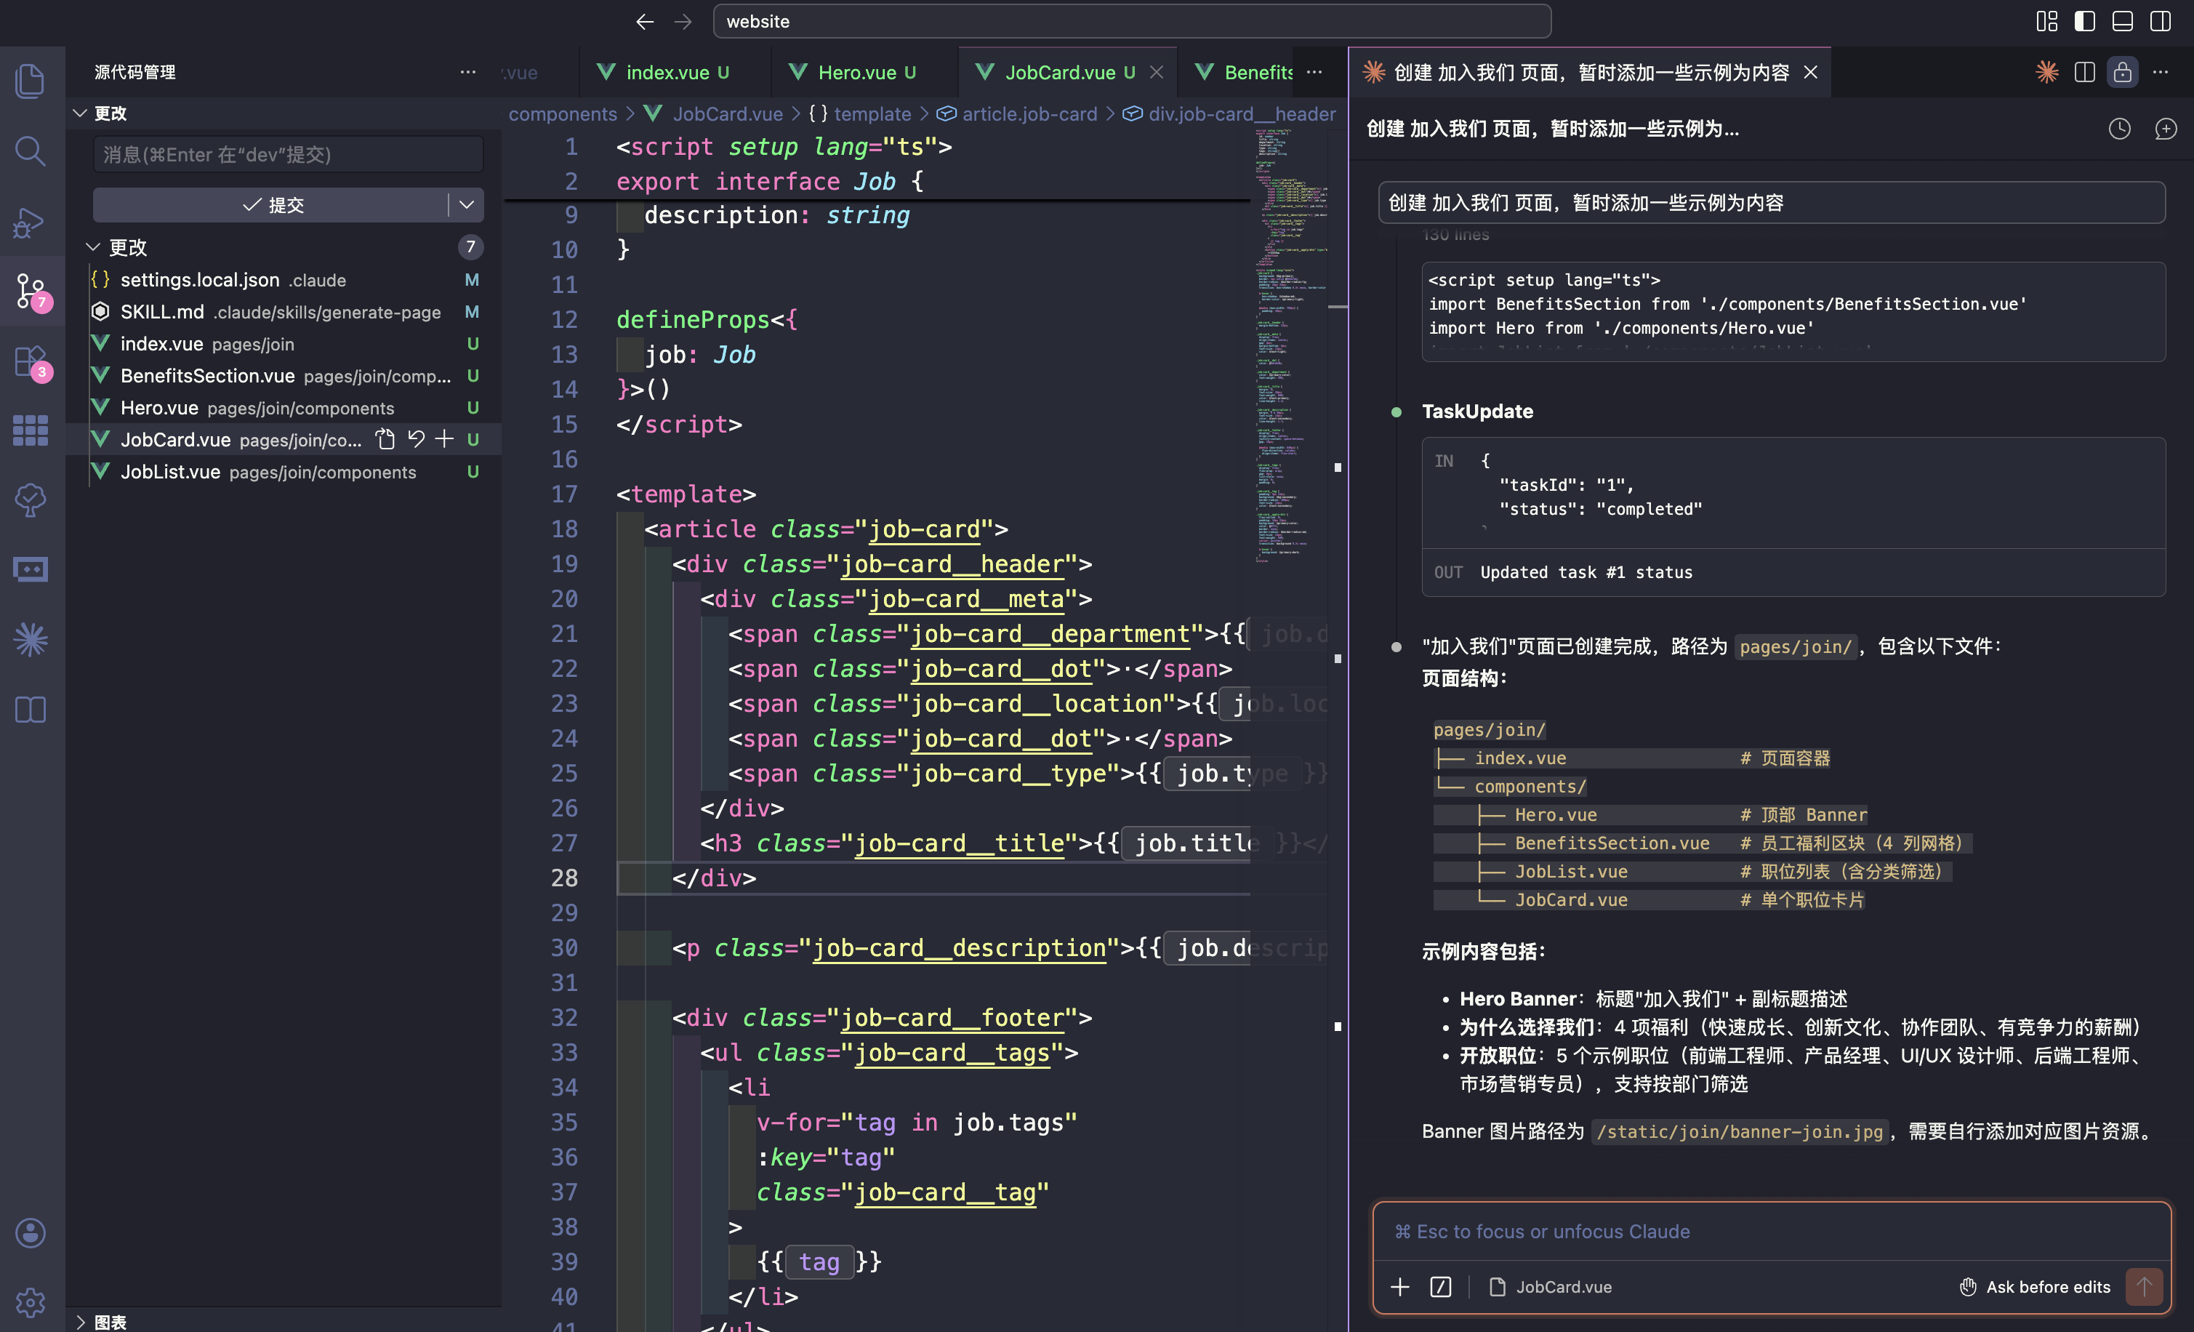Toggle the primary sidebar visibility
This screenshot has height=1332, width=2194.
coord(2084,21)
